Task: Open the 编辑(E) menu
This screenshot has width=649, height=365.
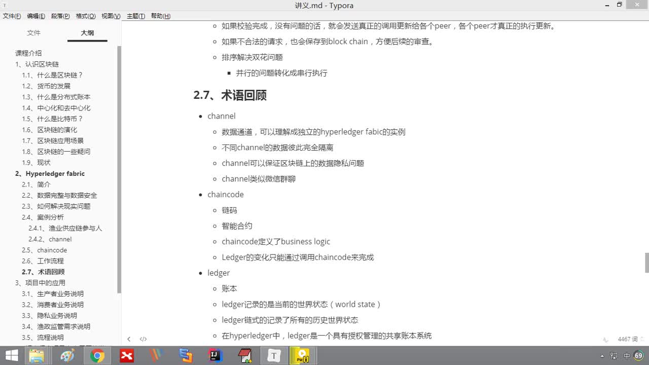Action: pyautogui.click(x=35, y=16)
